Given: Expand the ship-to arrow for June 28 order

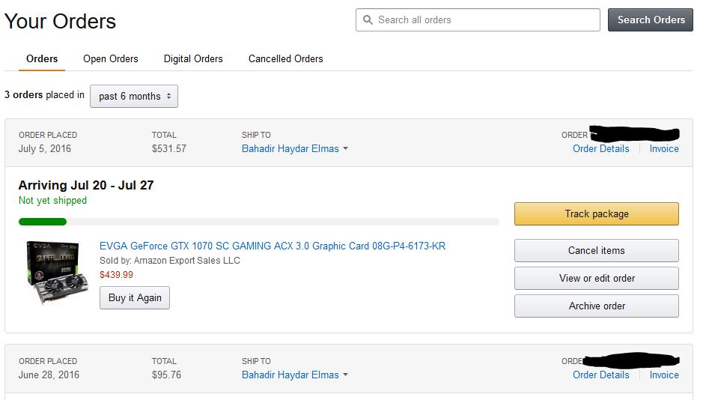Looking at the screenshot, I should click(345, 375).
